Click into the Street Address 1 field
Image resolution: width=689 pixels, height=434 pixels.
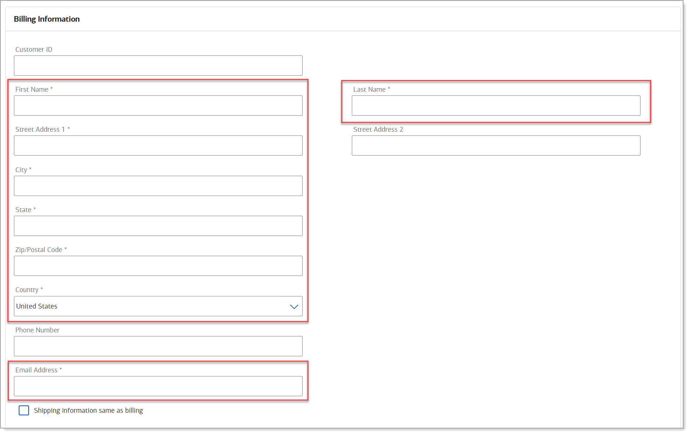click(x=158, y=145)
